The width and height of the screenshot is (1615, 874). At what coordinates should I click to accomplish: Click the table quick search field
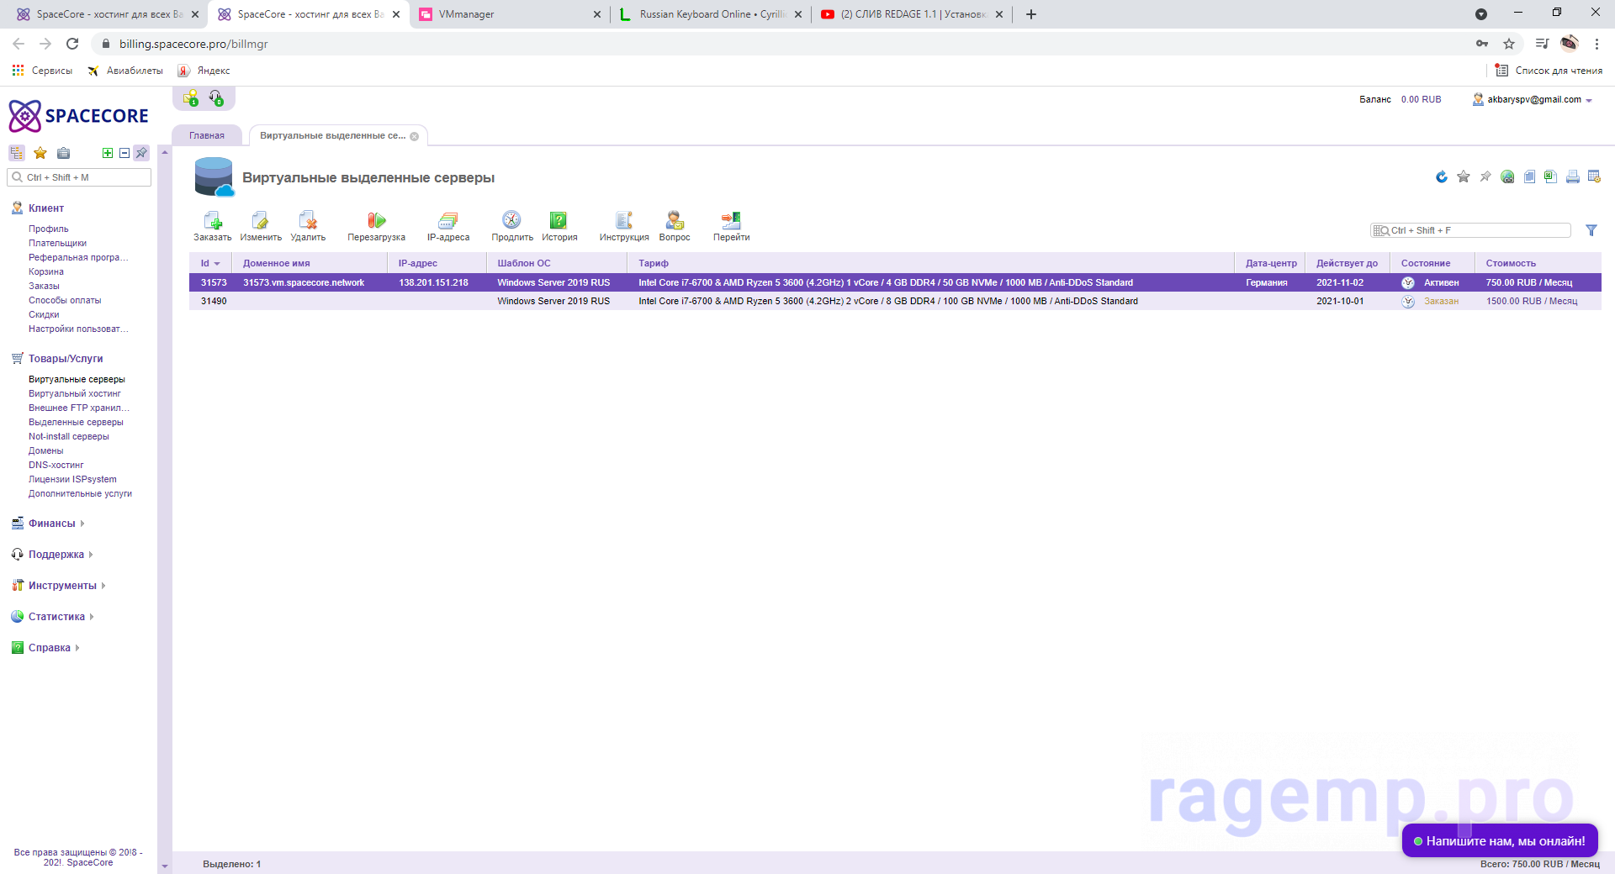(x=1470, y=230)
